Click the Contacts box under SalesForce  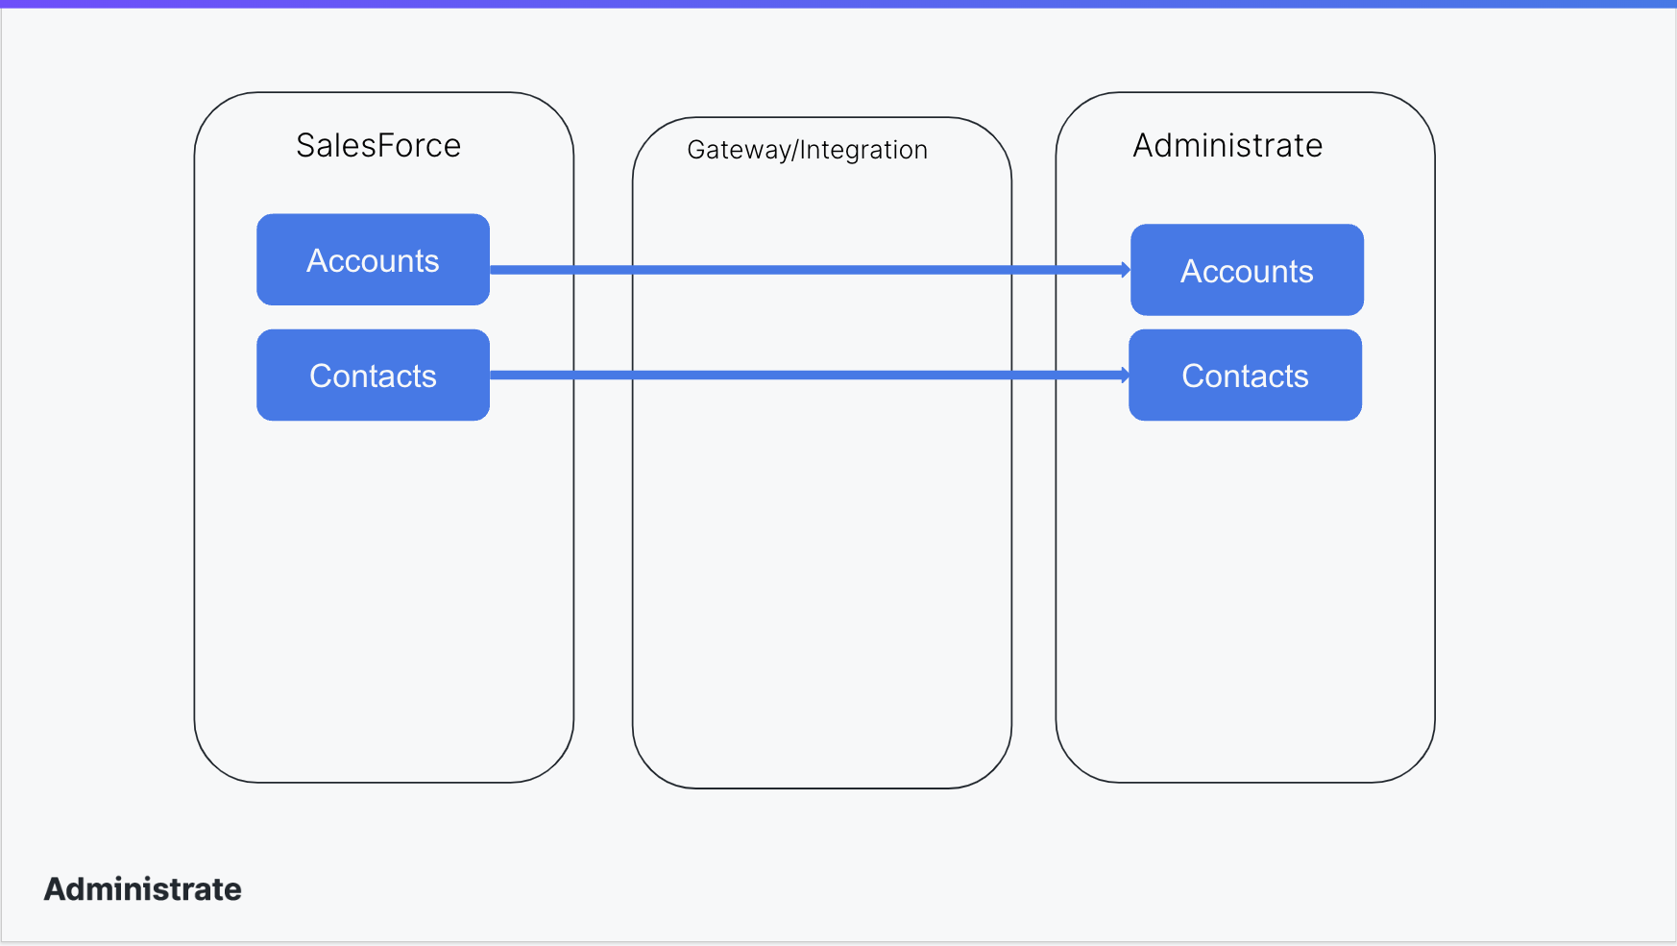click(x=373, y=375)
